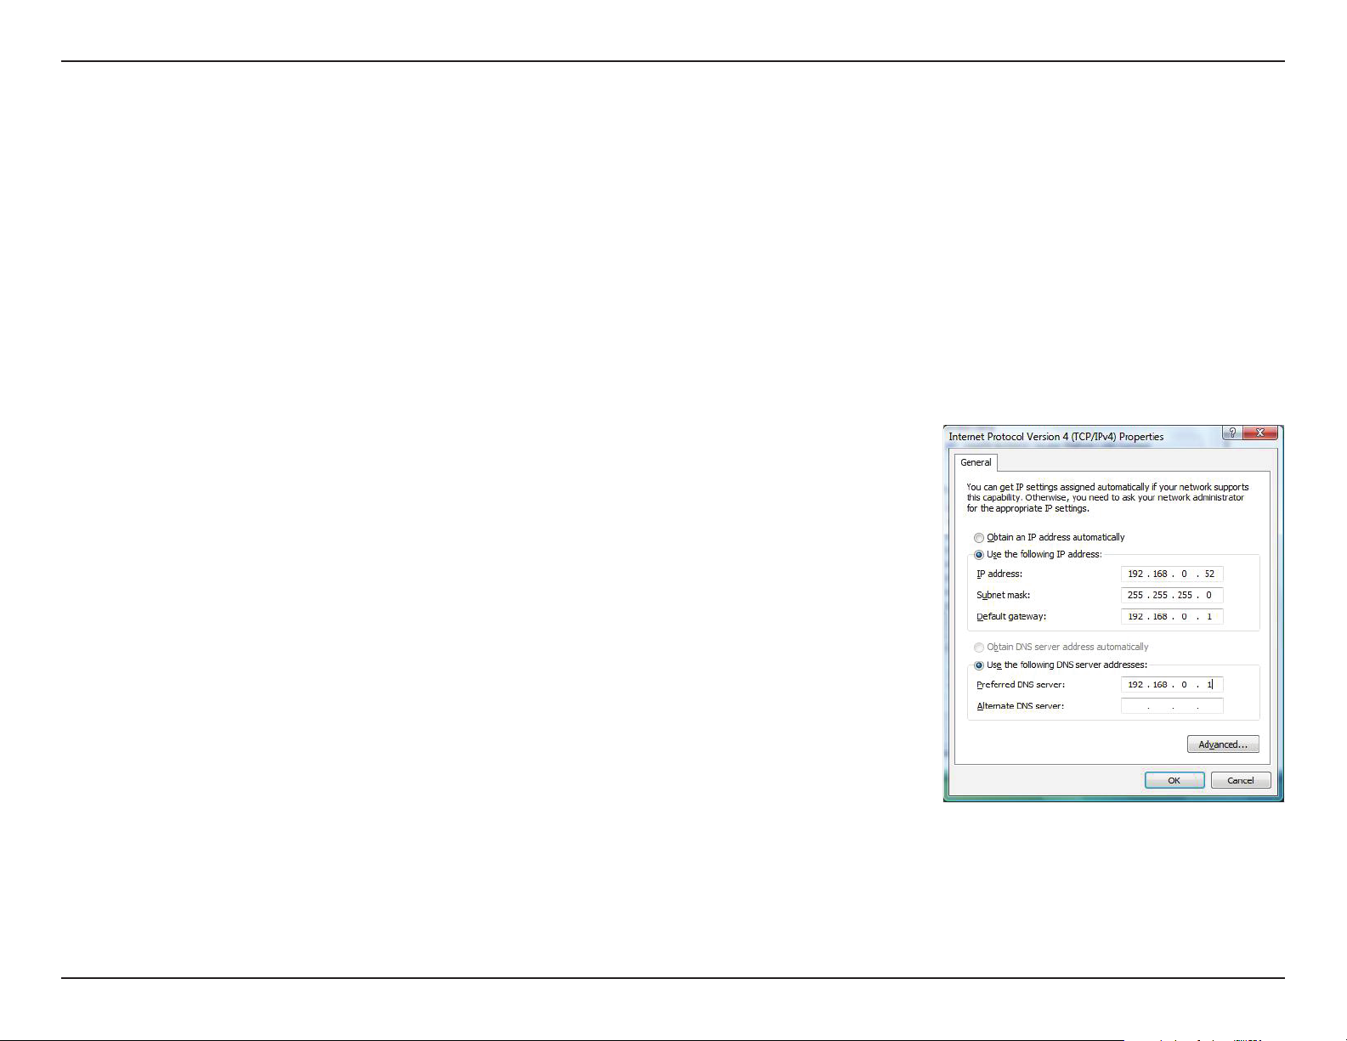Close the TCP/IPv4 Properties dialog
1347x1041 pixels.
(x=1259, y=433)
